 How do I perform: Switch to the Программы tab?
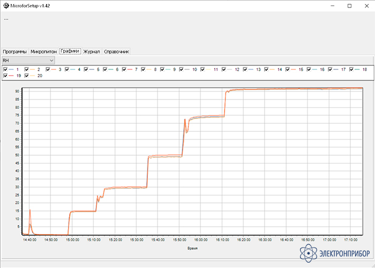(x=14, y=51)
